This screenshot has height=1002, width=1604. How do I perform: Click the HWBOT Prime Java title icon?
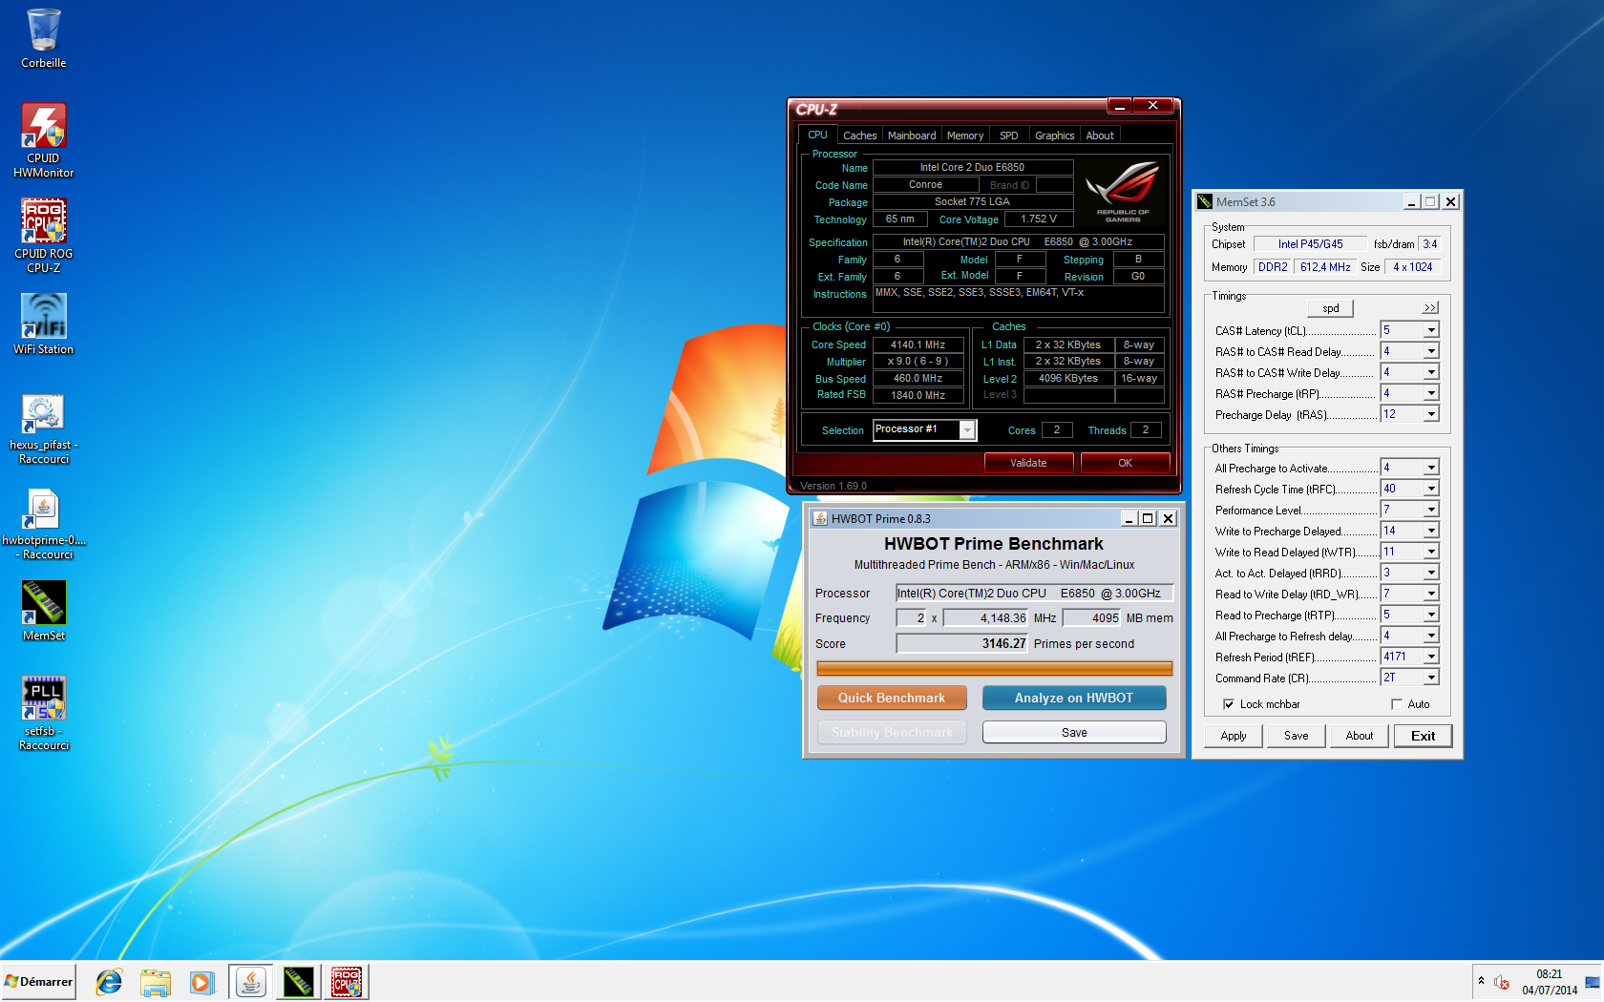[x=819, y=518]
